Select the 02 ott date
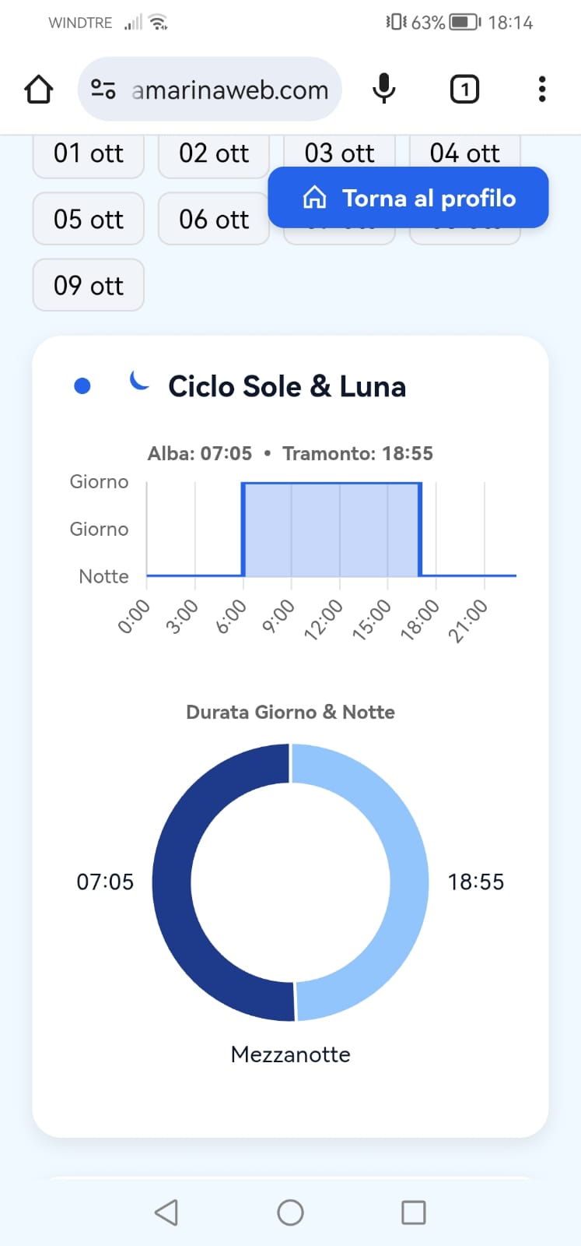The image size is (581, 1246). click(x=214, y=154)
